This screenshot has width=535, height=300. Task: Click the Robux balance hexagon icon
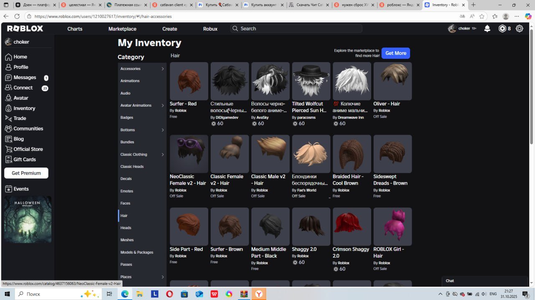pyautogui.click(x=502, y=29)
